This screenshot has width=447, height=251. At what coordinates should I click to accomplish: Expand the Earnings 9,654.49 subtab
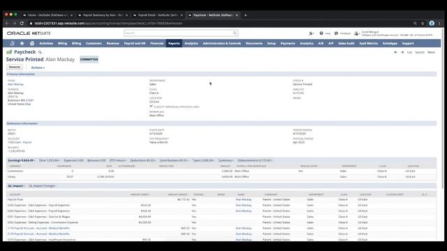22,160
